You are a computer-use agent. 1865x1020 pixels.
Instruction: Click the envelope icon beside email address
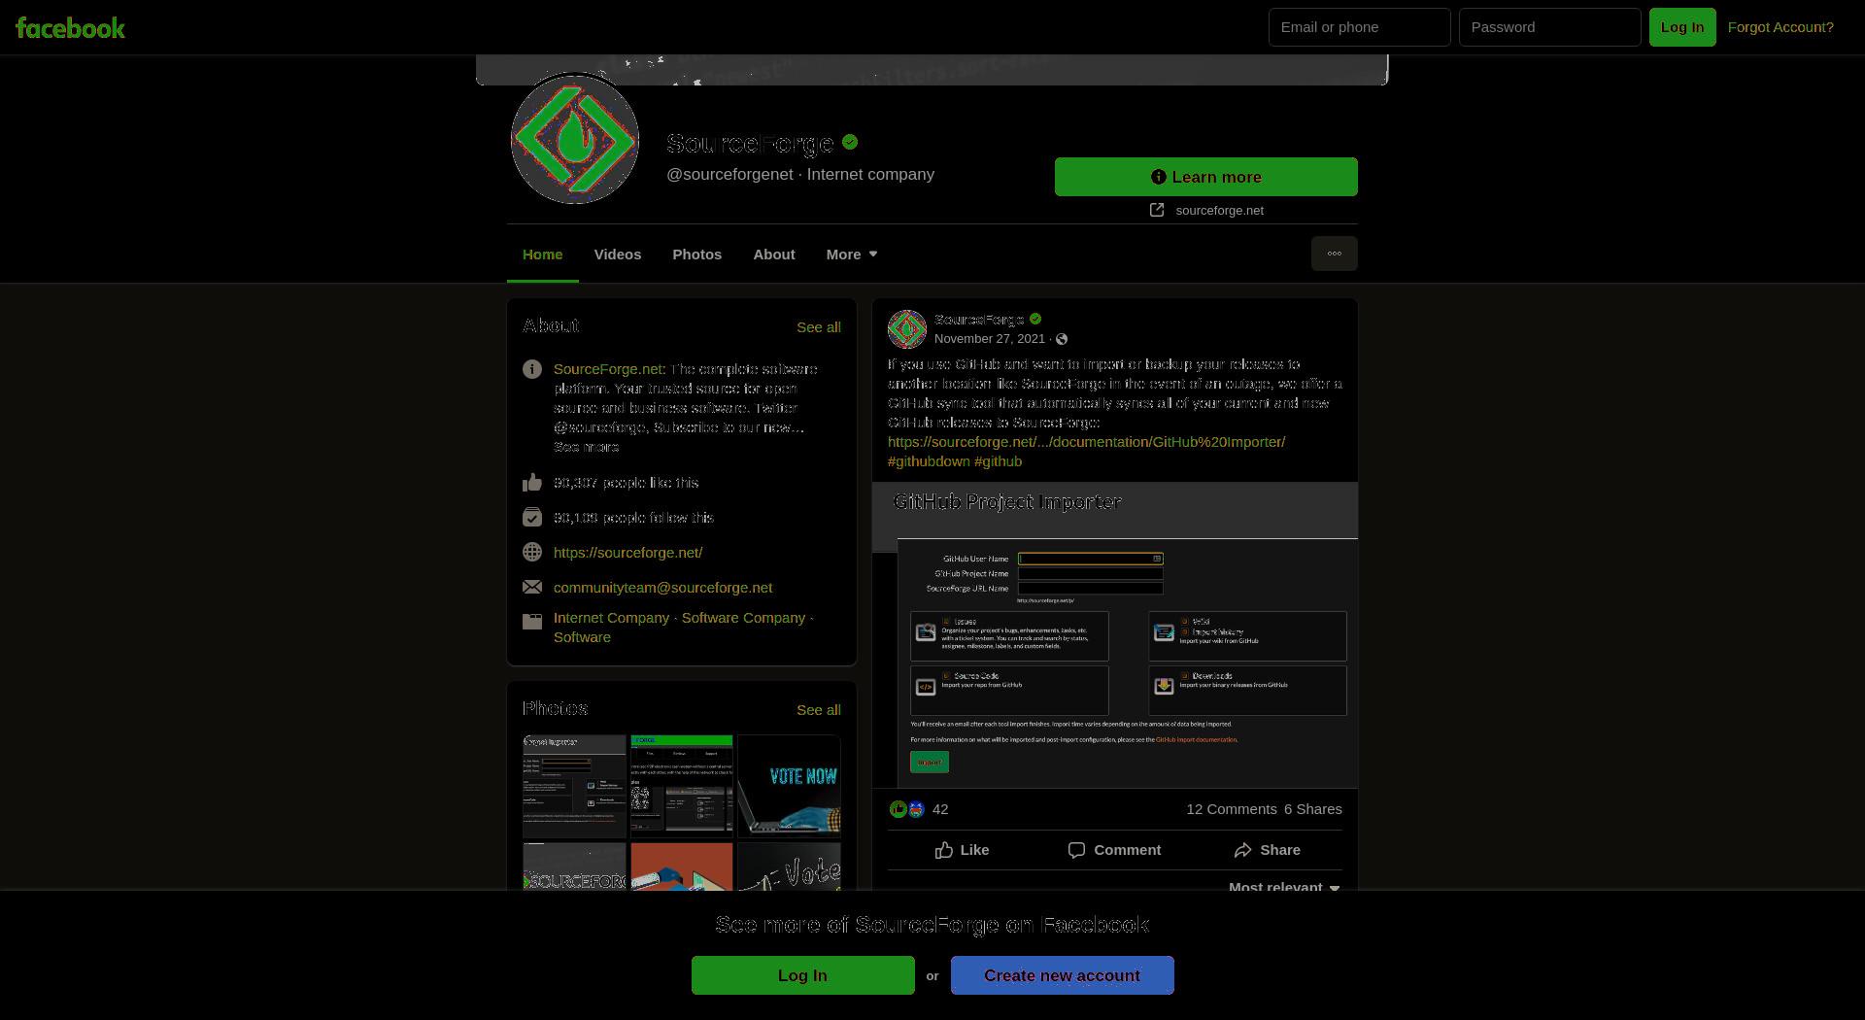pyautogui.click(x=532, y=587)
